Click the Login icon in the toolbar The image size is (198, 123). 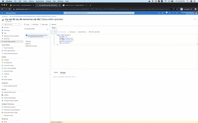pyautogui.click(x=25, y=24)
